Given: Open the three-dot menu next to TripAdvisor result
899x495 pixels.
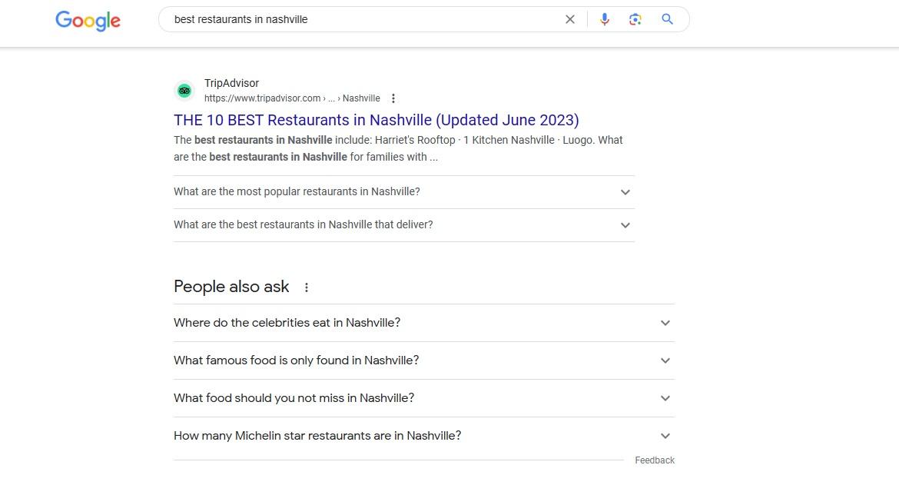Looking at the screenshot, I should (393, 98).
